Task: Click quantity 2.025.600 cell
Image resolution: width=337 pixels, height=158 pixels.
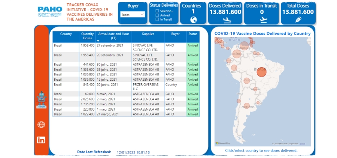Action: [x=87, y=99]
